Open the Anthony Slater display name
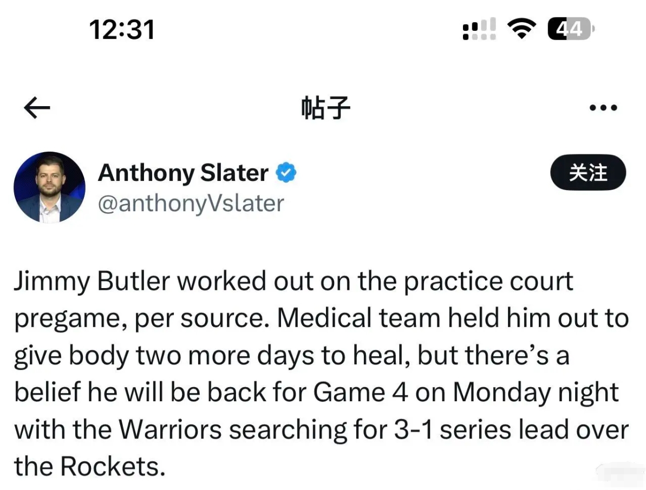 point(184,173)
